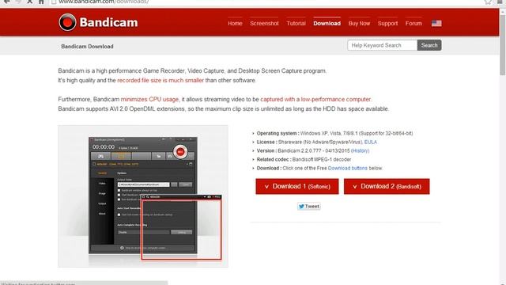Click Download 1 (Softonic) button
This screenshot has width=506, height=285.
click(297, 187)
